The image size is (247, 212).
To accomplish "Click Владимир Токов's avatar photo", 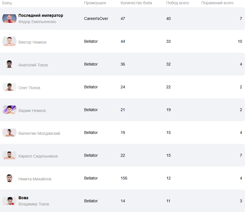I will pos(9,201).
